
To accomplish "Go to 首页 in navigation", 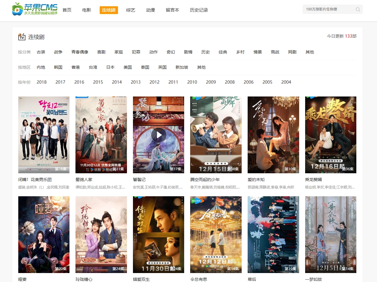I will tap(67, 10).
